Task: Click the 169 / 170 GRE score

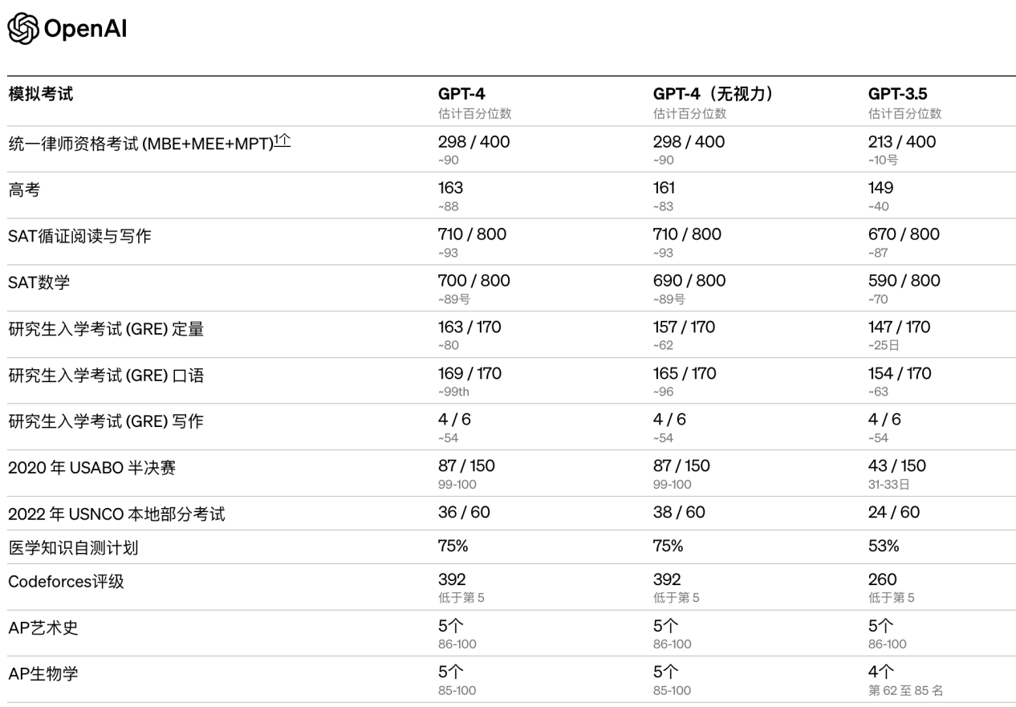Action: click(x=471, y=373)
